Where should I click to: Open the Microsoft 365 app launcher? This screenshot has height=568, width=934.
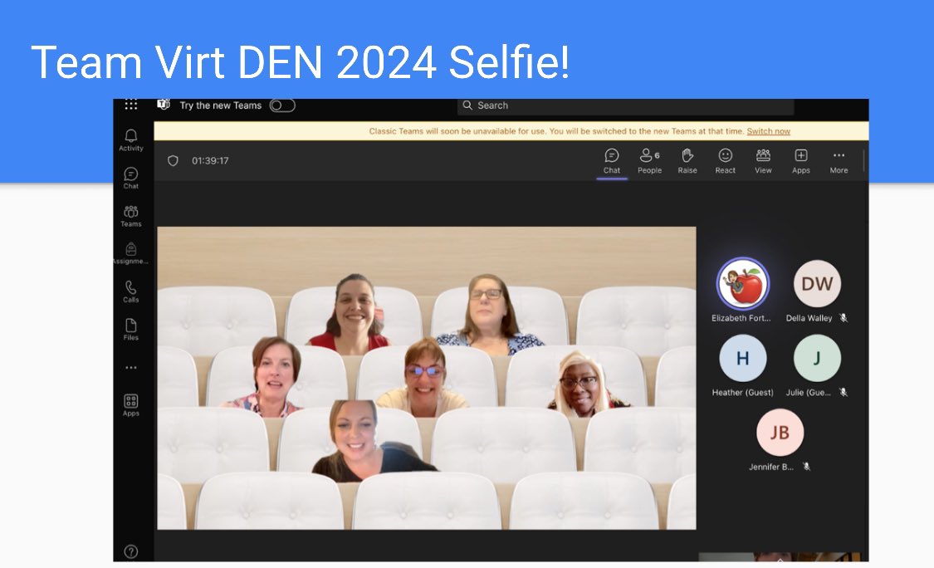click(130, 104)
